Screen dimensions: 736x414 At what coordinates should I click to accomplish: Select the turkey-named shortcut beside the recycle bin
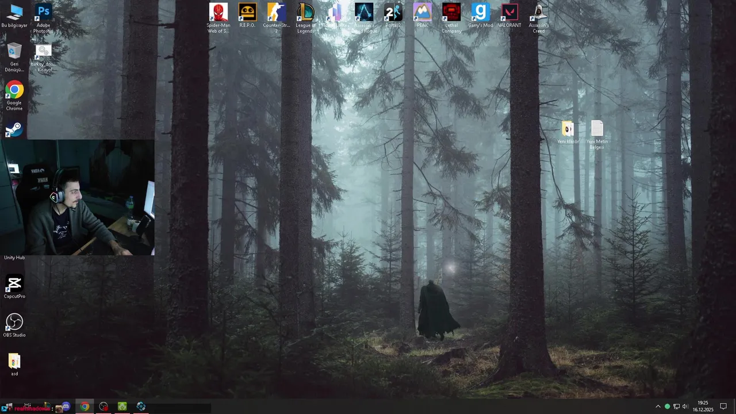tap(43, 57)
